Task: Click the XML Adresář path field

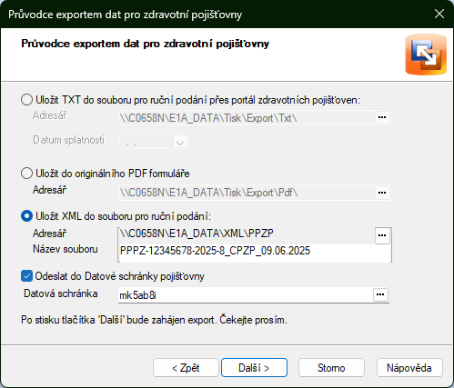Action: [x=247, y=234]
